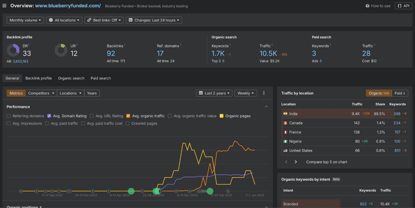Collapse the Performance section chevron
This screenshot has height=208, width=415.
click(266, 106)
